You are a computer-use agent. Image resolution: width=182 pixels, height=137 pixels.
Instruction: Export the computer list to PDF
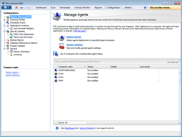click(x=169, y=61)
